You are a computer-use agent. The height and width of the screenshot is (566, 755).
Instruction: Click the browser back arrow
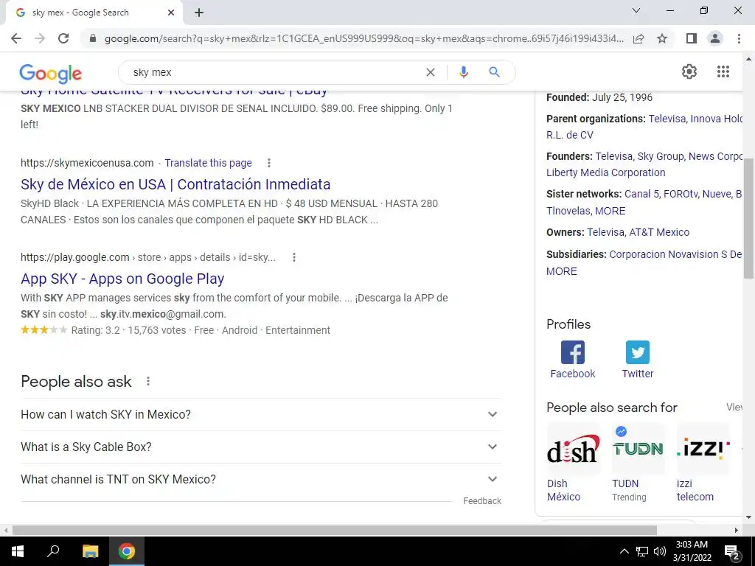point(16,38)
